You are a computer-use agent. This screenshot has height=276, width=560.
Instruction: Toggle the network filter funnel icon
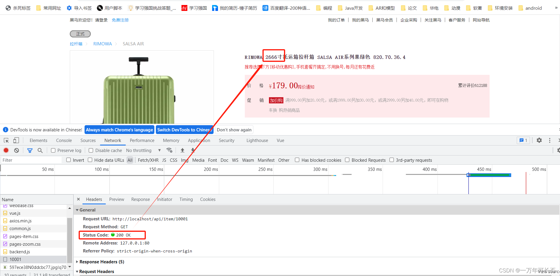click(30, 150)
